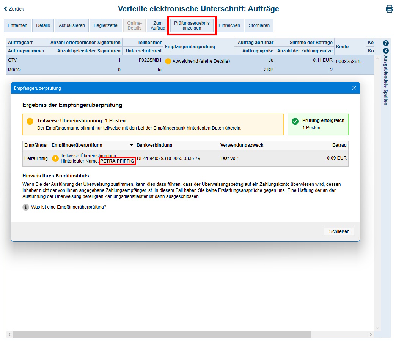Refresh the list with Aktualisieren
This screenshot has height=342, width=396.
[x=72, y=25]
